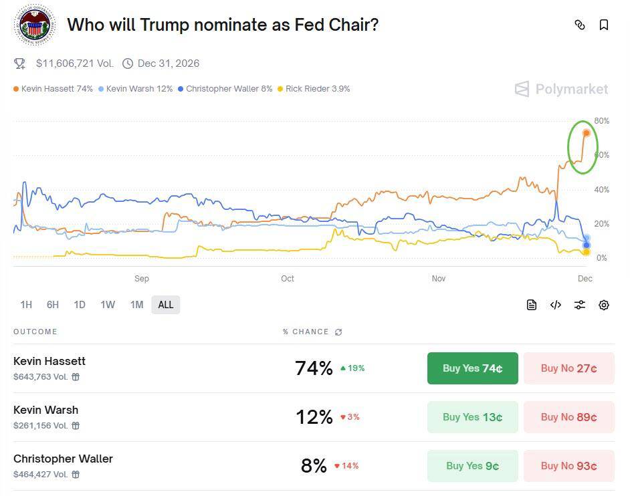Click the embed code icon
This screenshot has width=630, height=496.
[x=555, y=304]
